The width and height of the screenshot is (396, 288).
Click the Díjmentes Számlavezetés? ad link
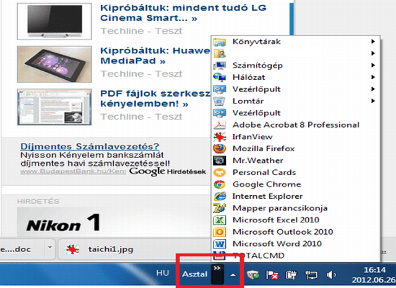[x=90, y=146]
